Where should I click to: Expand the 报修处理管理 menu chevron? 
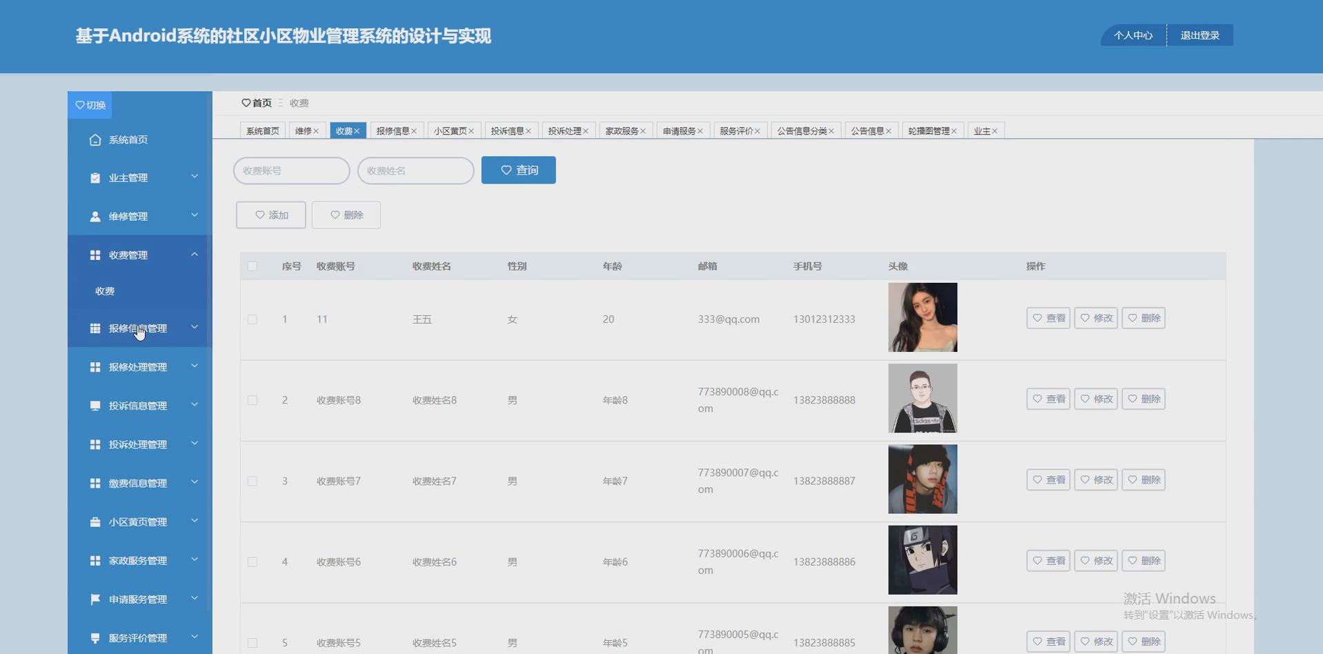(x=195, y=366)
